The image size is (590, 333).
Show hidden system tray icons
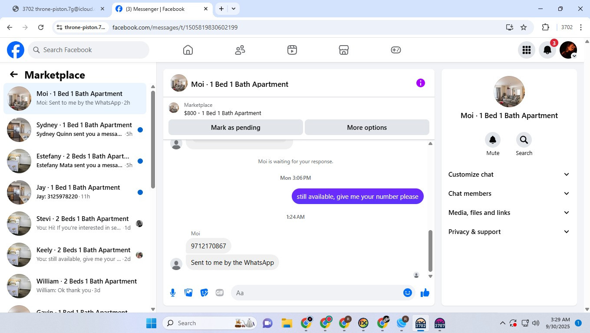point(503,323)
